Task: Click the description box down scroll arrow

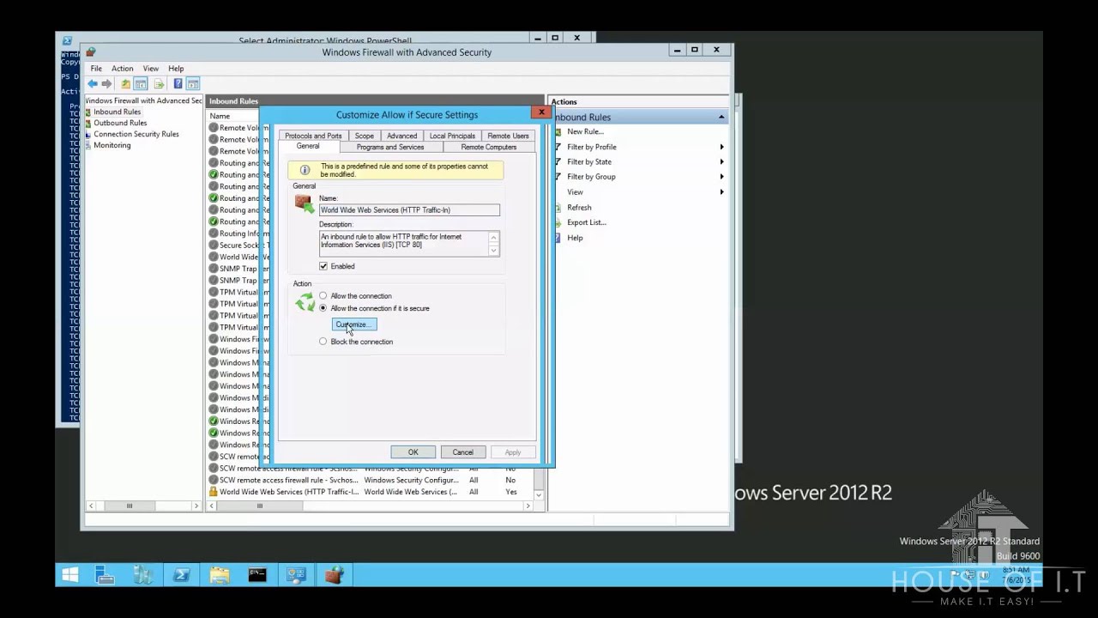Action: pos(493,251)
